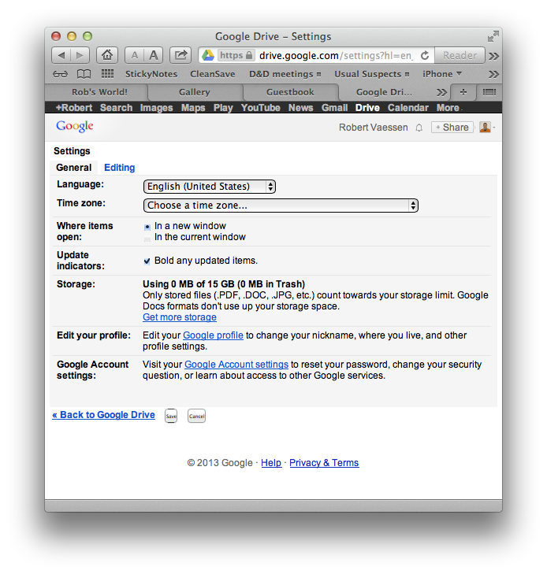Select 'In the current window' radio option
Screen dimensions: 547x574
pyautogui.click(x=147, y=239)
